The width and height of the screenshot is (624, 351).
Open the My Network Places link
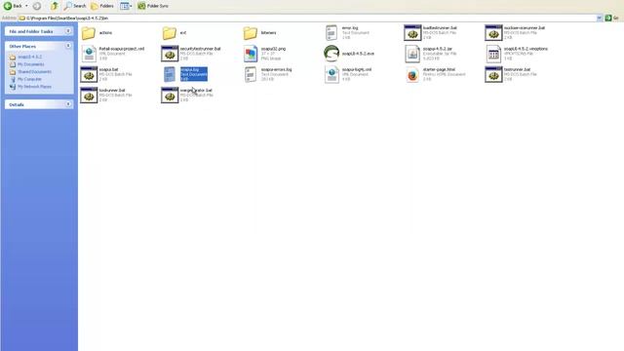pos(30,87)
